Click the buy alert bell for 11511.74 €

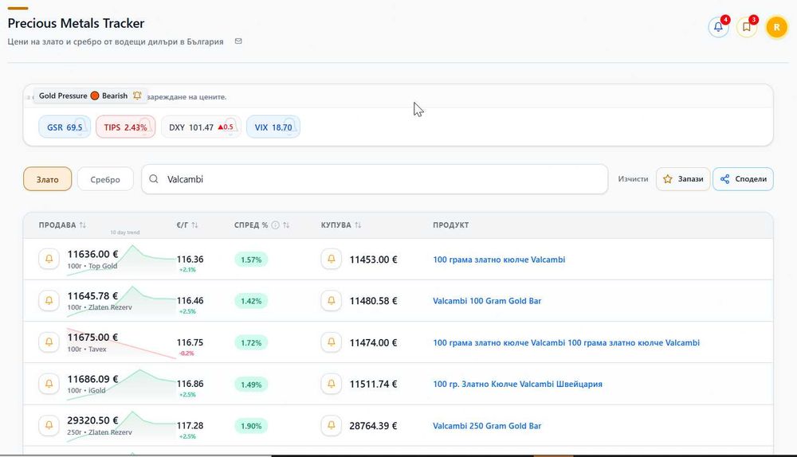331,384
